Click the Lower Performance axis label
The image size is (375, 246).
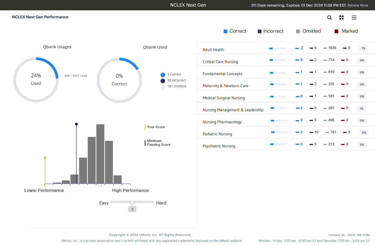pos(44,190)
